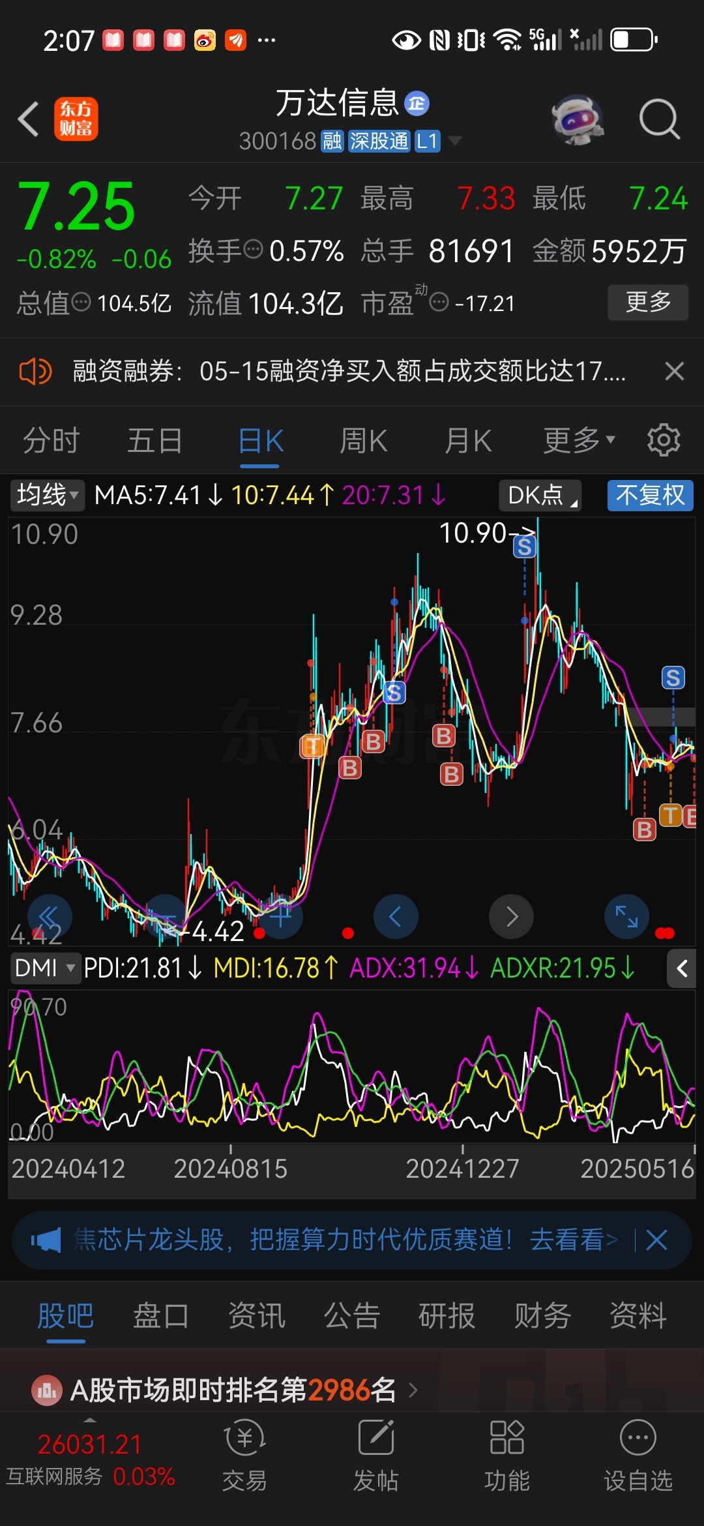Switch to 五日 chart tab
Image resolution: width=704 pixels, height=1526 pixels.
pyautogui.click(x=154, y=440)
